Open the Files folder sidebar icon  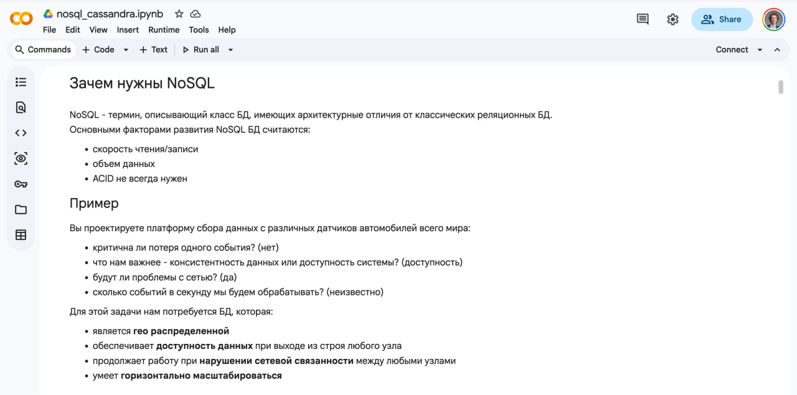point(21,209)
